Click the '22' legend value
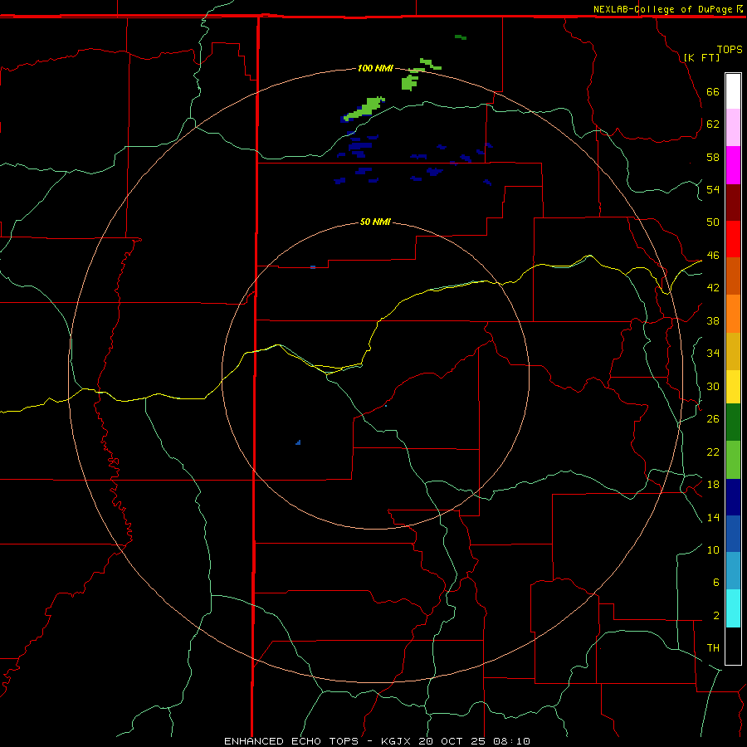This screenshot has width=747, height=747. point(713,452)
